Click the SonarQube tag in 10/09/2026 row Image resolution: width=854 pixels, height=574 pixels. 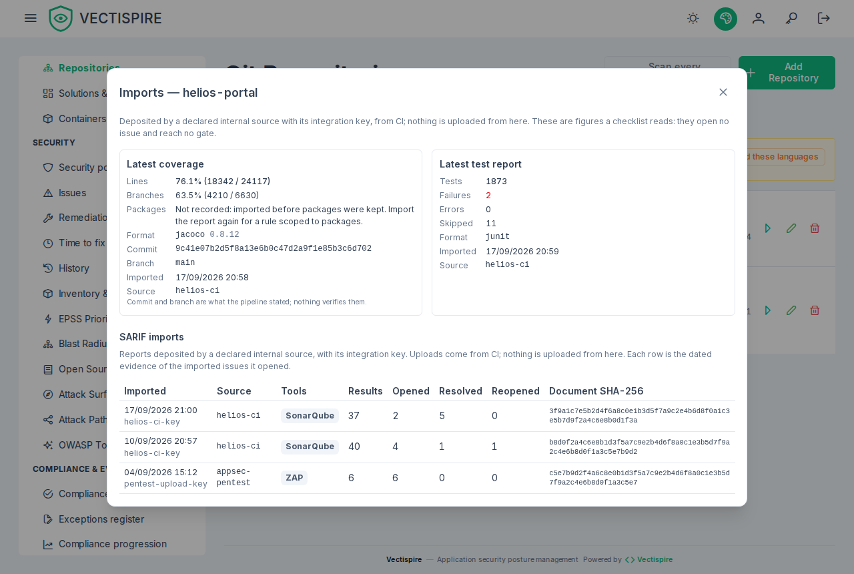tap(310, 447)
